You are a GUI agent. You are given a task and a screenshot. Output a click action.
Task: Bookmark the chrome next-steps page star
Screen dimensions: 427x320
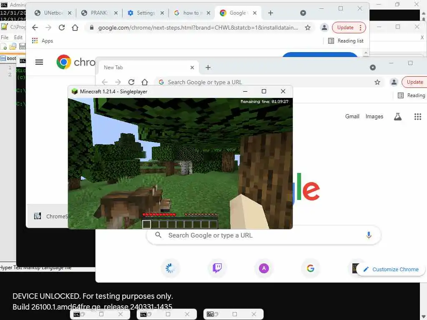coord(308,27)
